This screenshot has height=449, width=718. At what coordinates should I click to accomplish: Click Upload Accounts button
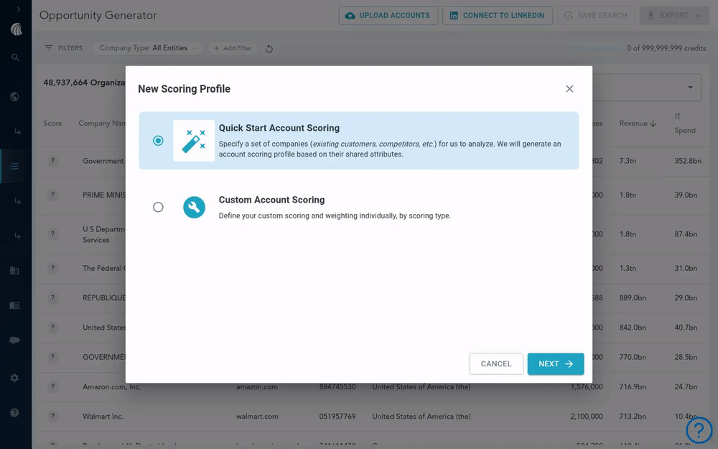388,16
